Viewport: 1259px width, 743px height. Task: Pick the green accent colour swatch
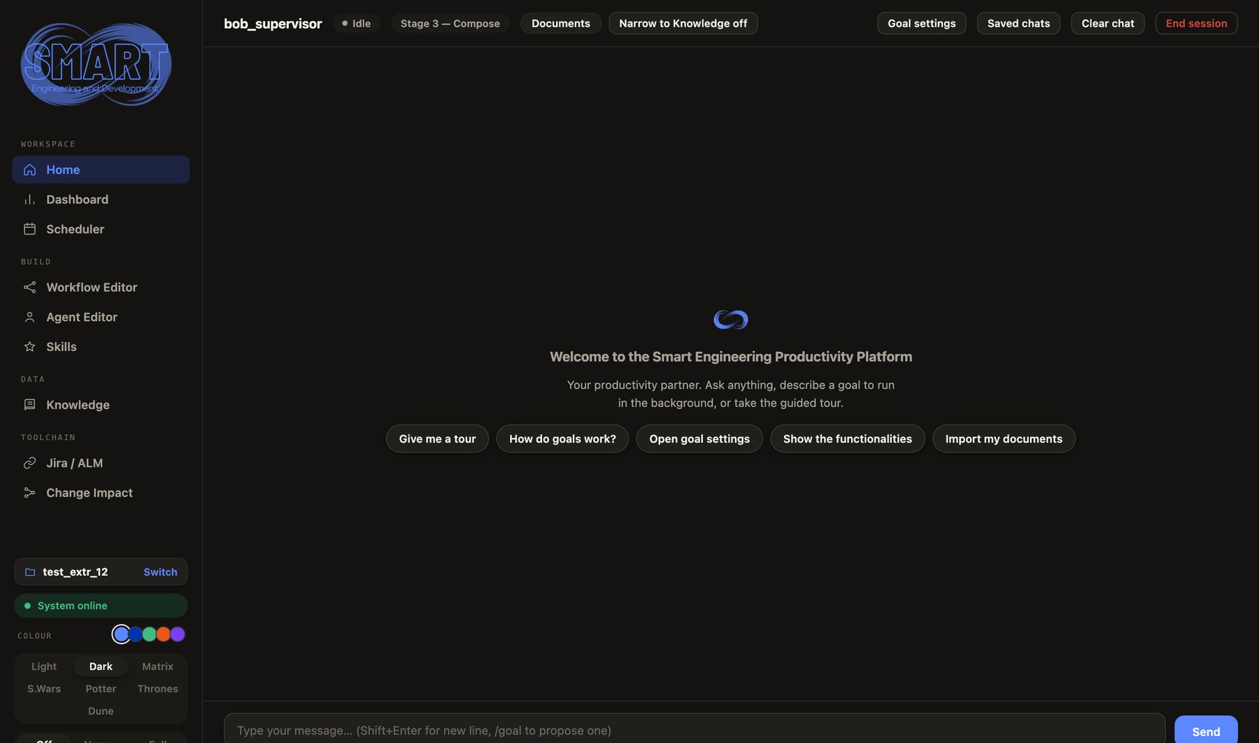(150, 635)
